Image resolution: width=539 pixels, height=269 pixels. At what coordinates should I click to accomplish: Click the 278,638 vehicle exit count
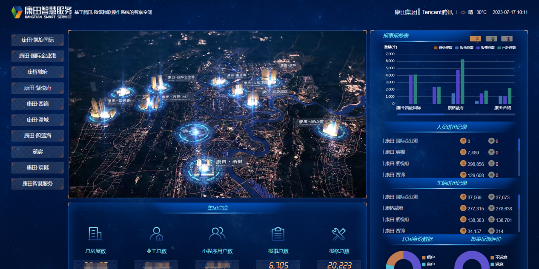pos(504,209)
